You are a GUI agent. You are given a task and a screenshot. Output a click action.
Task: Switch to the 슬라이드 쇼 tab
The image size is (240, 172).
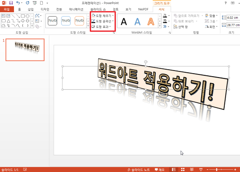coord(98,9)
